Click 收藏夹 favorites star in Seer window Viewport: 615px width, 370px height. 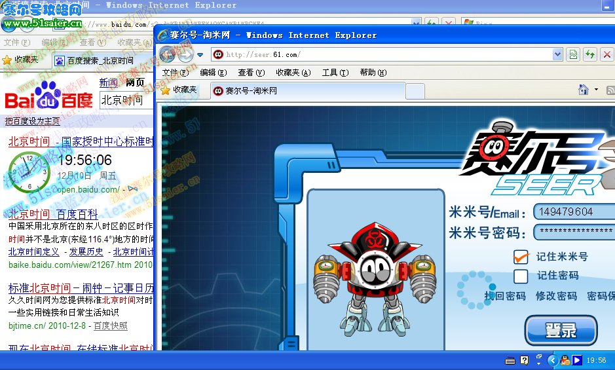(x=179, y=90)
